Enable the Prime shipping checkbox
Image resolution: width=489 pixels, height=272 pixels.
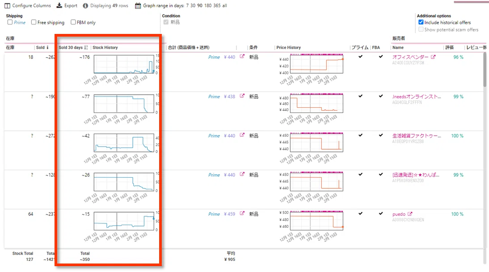click(10, 22)
